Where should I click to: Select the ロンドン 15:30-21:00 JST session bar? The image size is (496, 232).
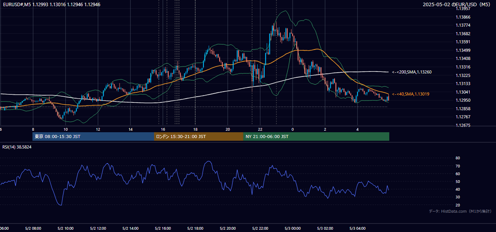click(199, 136)
